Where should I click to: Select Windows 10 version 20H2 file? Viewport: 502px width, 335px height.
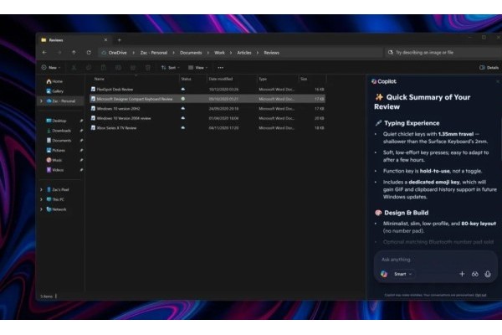[x=207, y=109]
